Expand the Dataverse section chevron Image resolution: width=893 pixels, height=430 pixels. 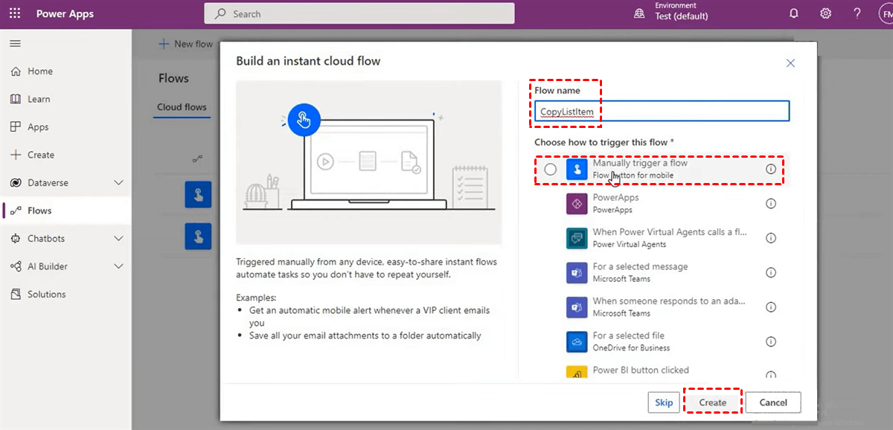(x=118, y=183)
